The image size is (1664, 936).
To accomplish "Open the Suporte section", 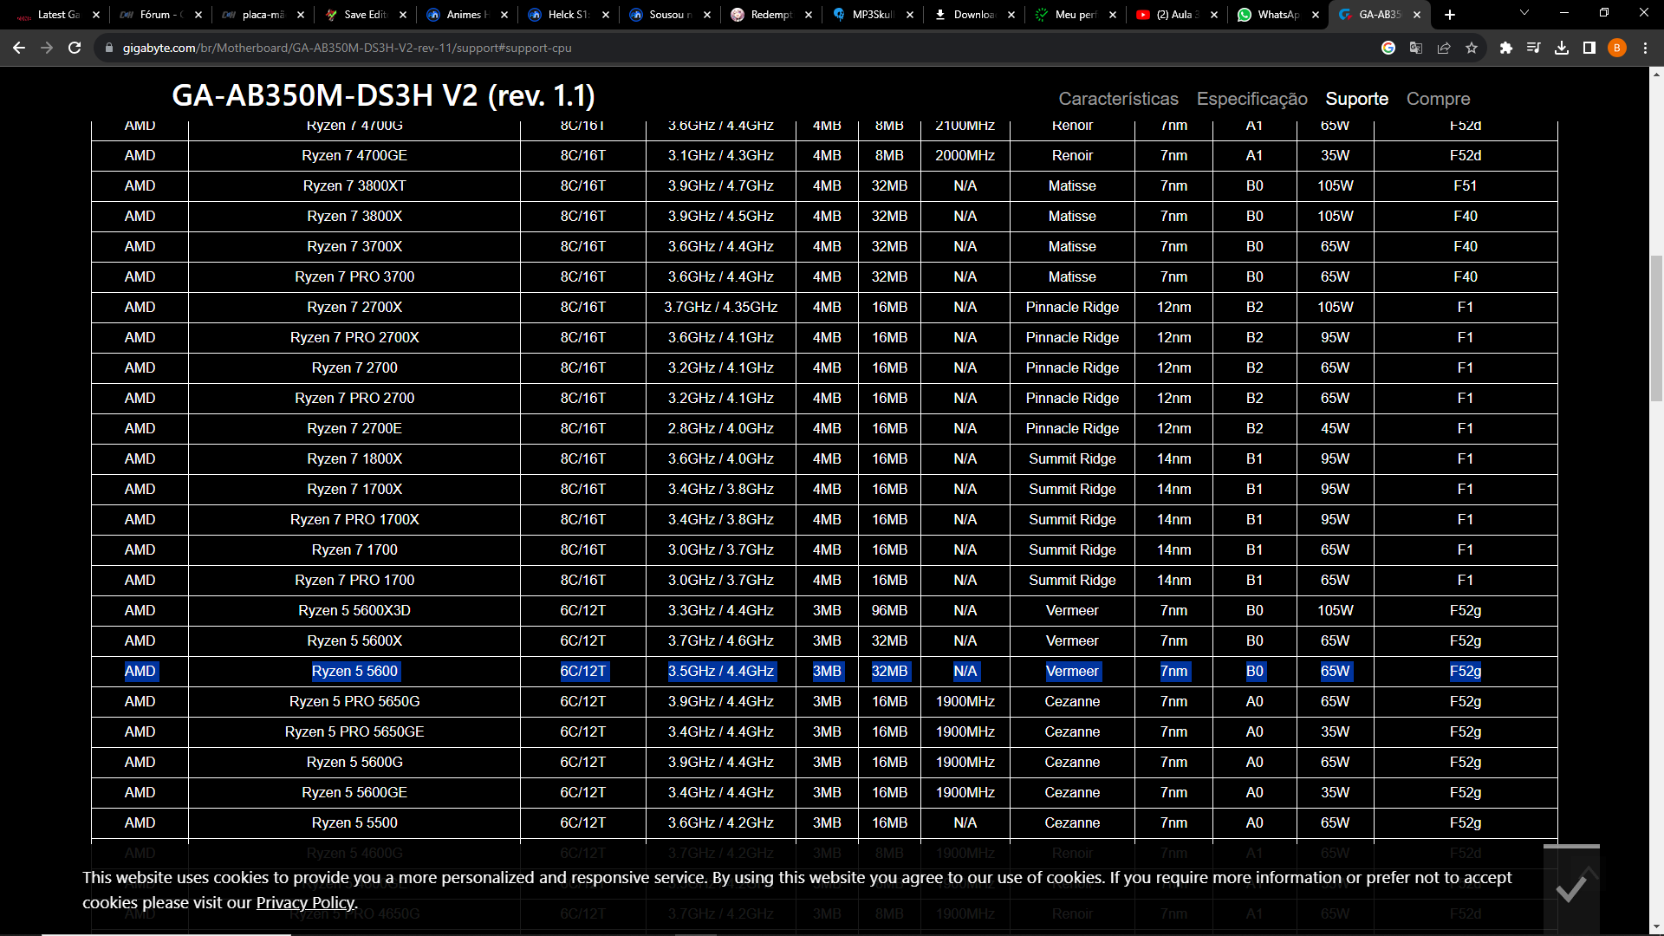I will [x=1356, y=99].
